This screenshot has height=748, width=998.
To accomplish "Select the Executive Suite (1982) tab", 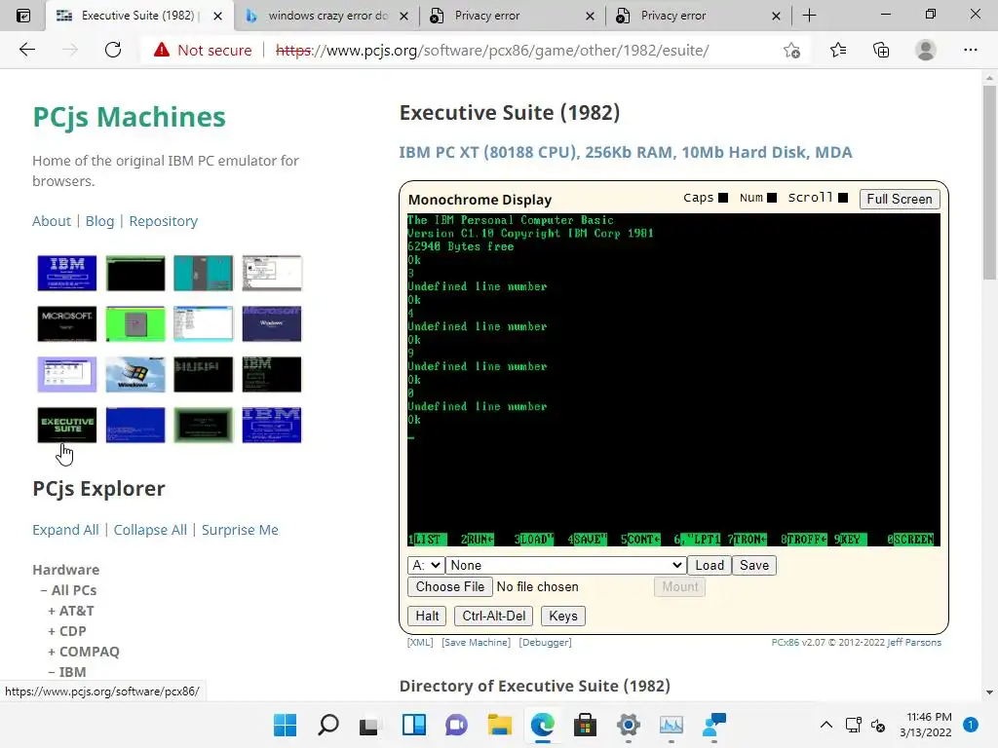I will (137, 16).
